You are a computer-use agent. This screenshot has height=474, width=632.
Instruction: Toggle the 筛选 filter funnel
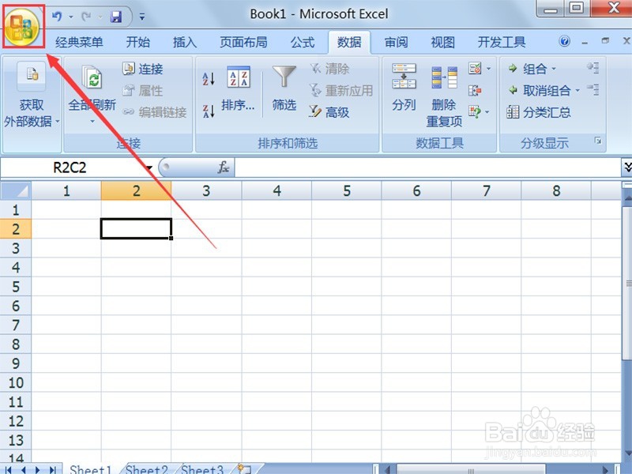click(284, 88)
